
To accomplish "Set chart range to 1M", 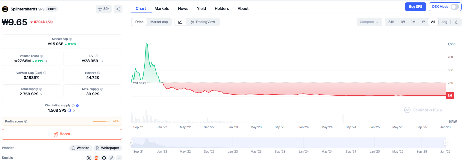I will pyautogui.click(x=413, y=22).
